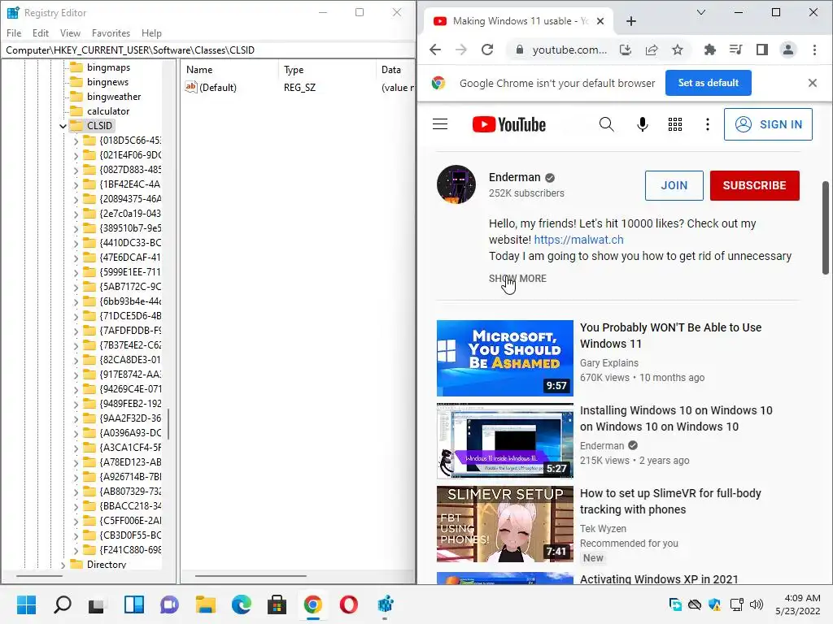Expand the {0827D883-48 key

(76, 170)
